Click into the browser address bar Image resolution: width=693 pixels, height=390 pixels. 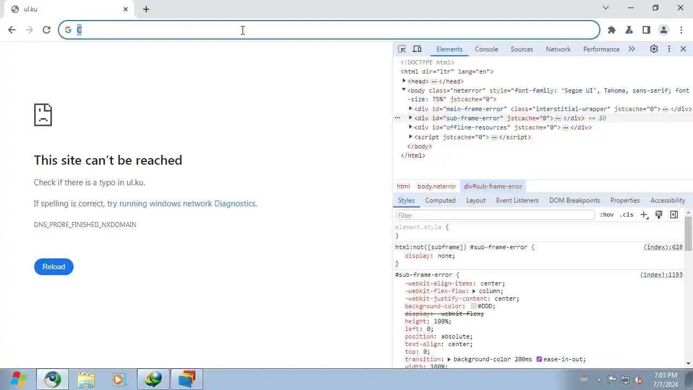click(x=329, y=30)
